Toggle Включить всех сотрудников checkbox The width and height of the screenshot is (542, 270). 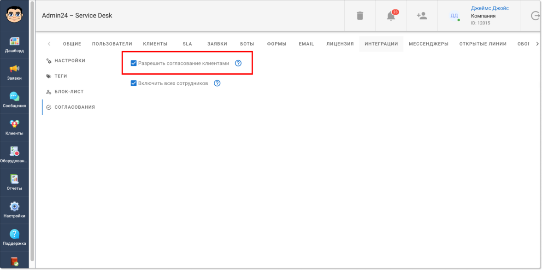(134, 83)
